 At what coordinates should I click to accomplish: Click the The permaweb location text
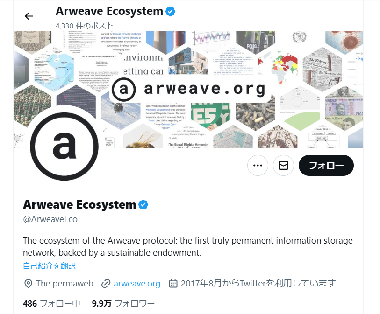coord(65,284)
